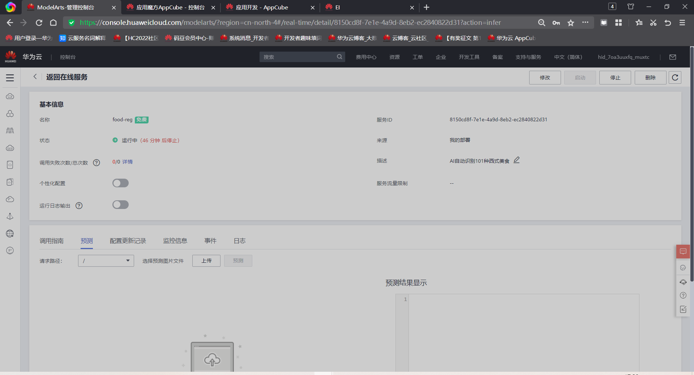Open the browser zoom magnifier icon
Viewport: 694px width, 375px height.
pos(541,23)
